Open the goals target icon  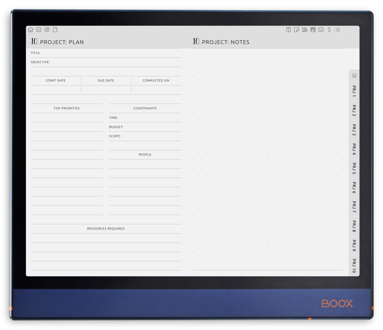47,30
